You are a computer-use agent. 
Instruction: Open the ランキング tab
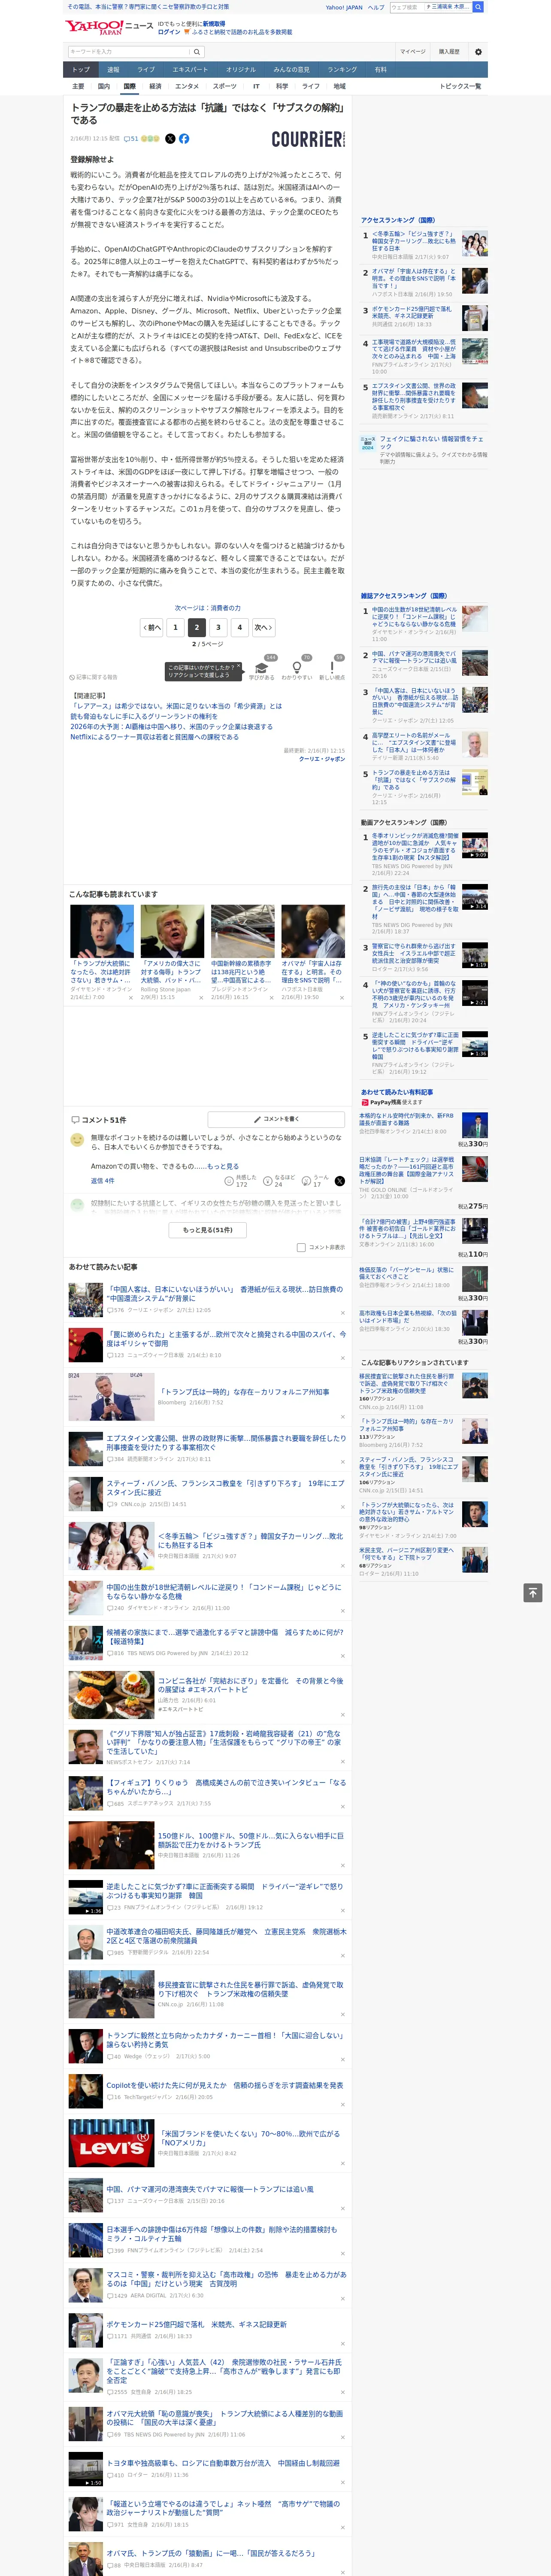[x=342, y=70]
